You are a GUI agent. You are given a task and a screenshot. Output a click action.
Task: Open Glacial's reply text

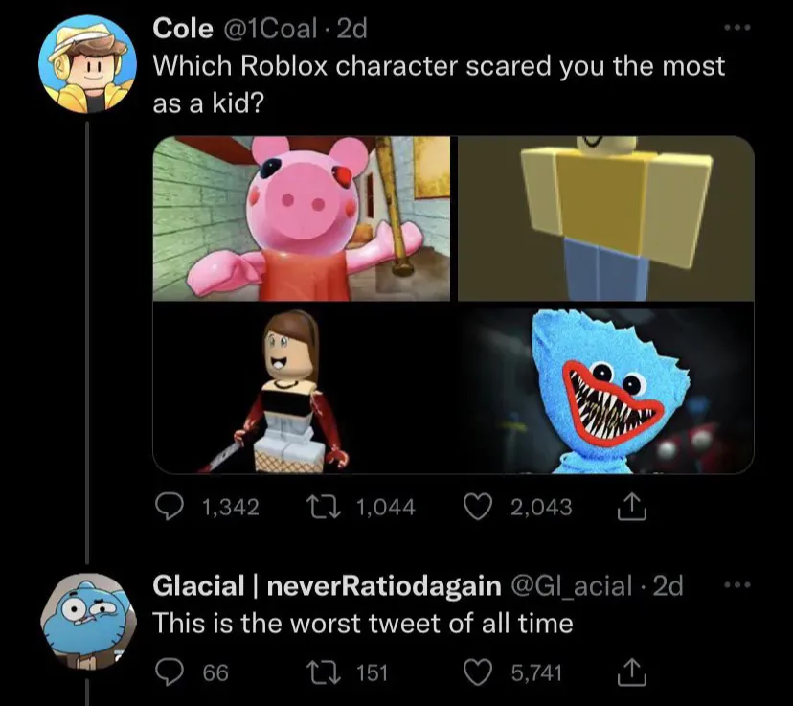point(364,624)
